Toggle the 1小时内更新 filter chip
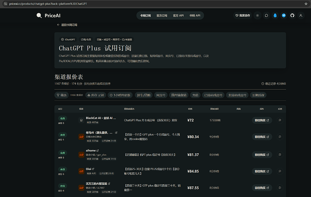This screenshot has width=311, height=197. click(x=120, y=95)
